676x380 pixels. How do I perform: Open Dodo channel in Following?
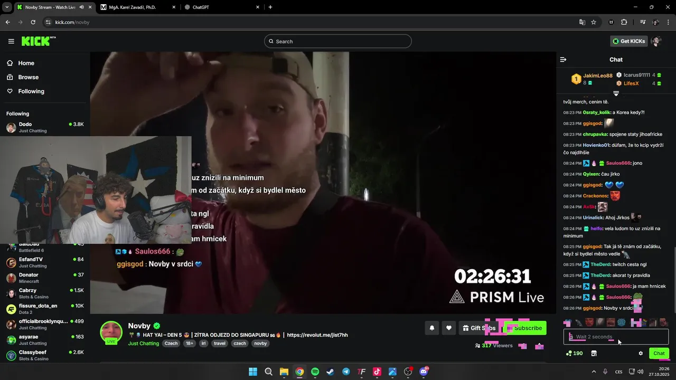tap(45, 127)
